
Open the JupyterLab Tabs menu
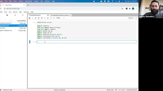click(x=20, y=12)
